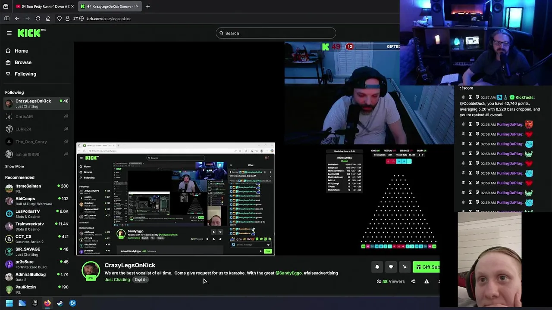Open recommended channel SIR_SAVAGE

(37, 251)
